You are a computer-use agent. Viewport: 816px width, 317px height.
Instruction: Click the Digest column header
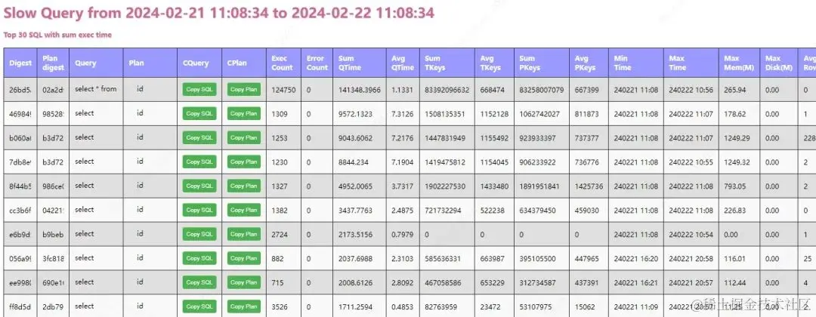point(20,63)
